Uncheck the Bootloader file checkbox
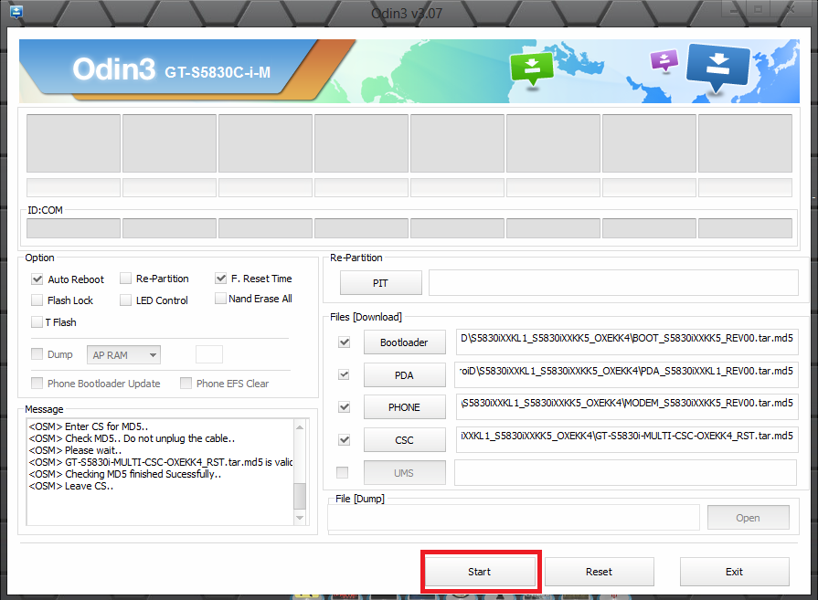This screenshot has height=600, width=818. coord(345,342)
